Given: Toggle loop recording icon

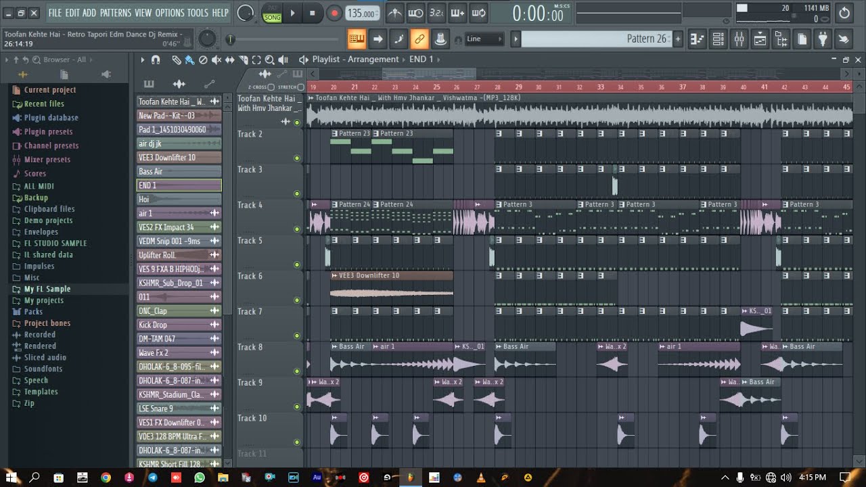Looking at the screenshot, I should (479, 13).
